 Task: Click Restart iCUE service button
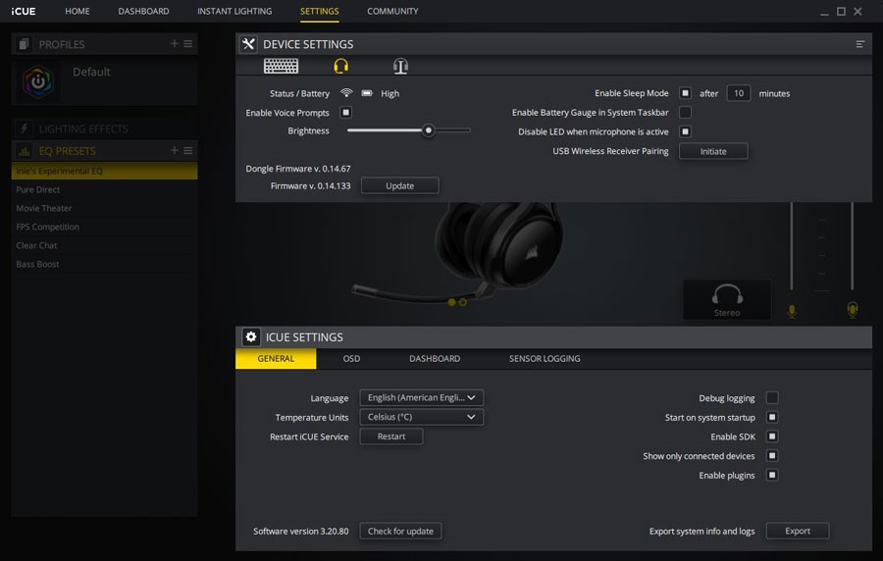click(x=391, y=436)
